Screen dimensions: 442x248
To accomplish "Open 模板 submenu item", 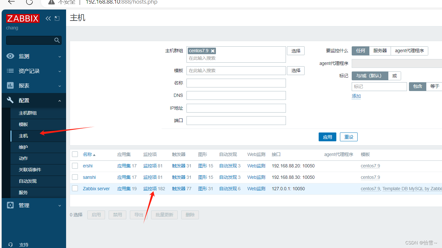I will (38, 124).
